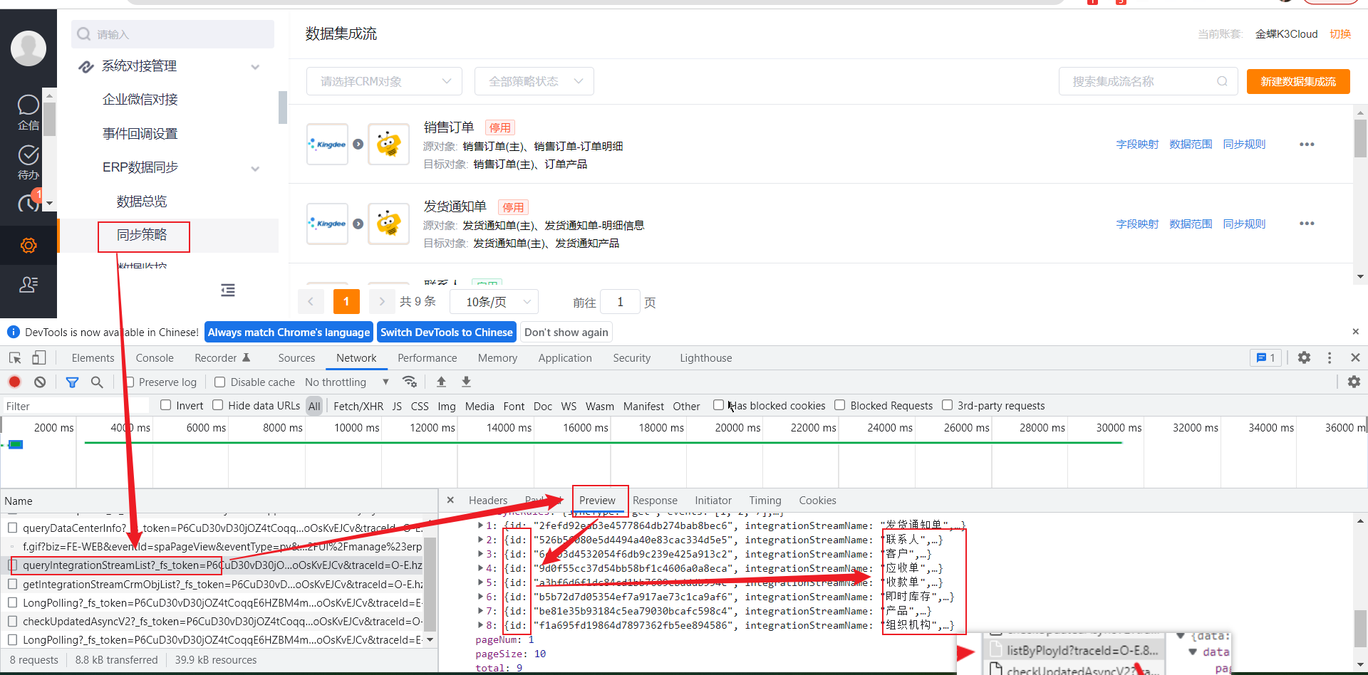Click the 前往 page number input
Screen dimensions: 1368x675
[620, 302]
